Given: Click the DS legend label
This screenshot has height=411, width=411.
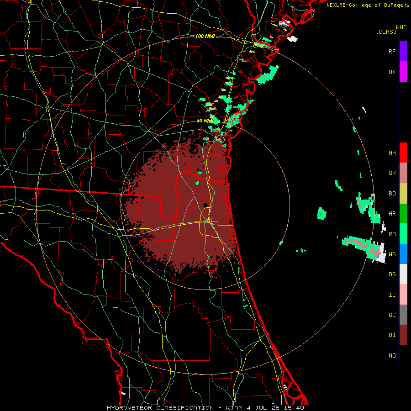Looking at the screenshot, I should click(x=392, y=274).
